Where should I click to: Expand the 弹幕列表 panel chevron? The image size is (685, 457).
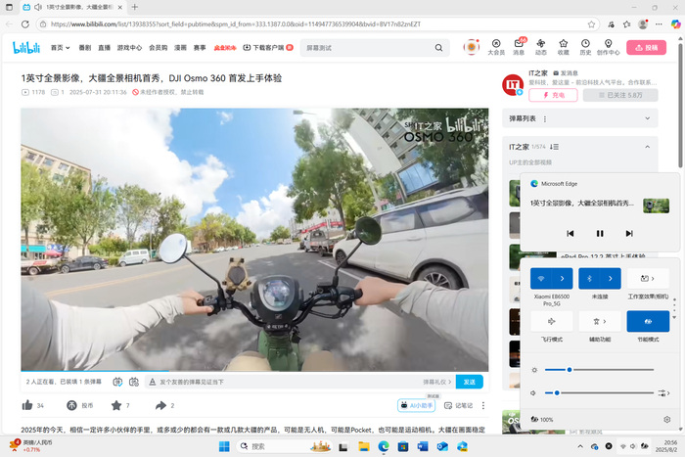[x=648, y=118]
